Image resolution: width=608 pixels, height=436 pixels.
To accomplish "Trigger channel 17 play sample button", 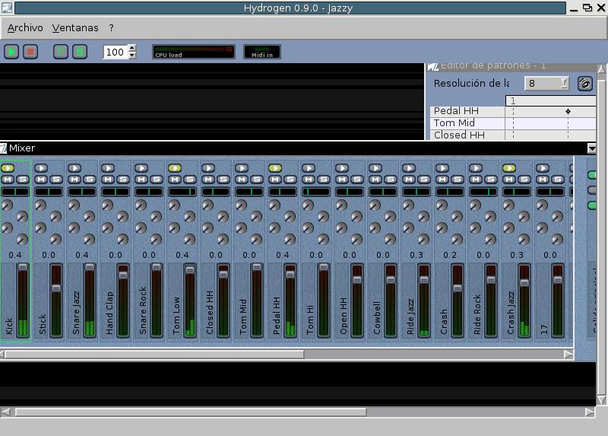I will pos(543,168).
